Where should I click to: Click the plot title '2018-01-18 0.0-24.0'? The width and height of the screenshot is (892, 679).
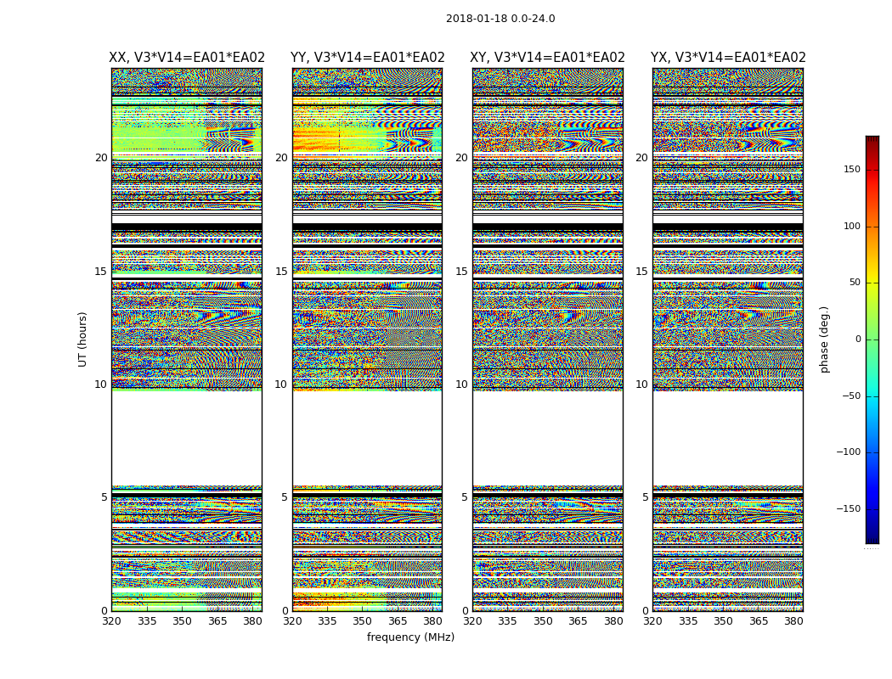[x=500, y=19]
